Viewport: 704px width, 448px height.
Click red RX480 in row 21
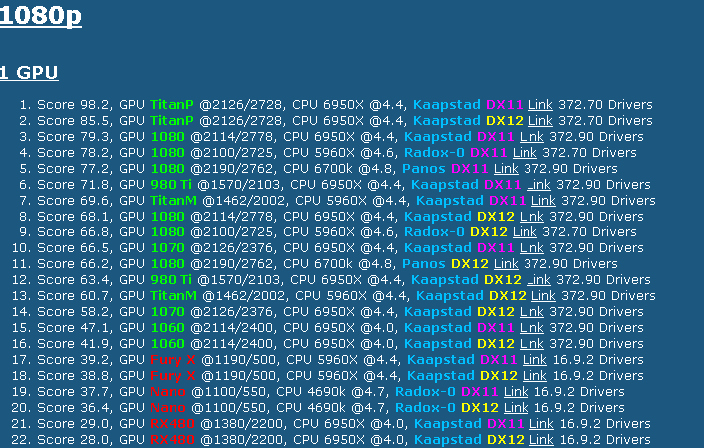(x=173, y=424)
